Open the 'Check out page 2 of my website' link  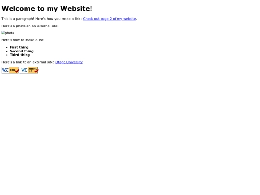pyautogui.click(x=109, y=19)
